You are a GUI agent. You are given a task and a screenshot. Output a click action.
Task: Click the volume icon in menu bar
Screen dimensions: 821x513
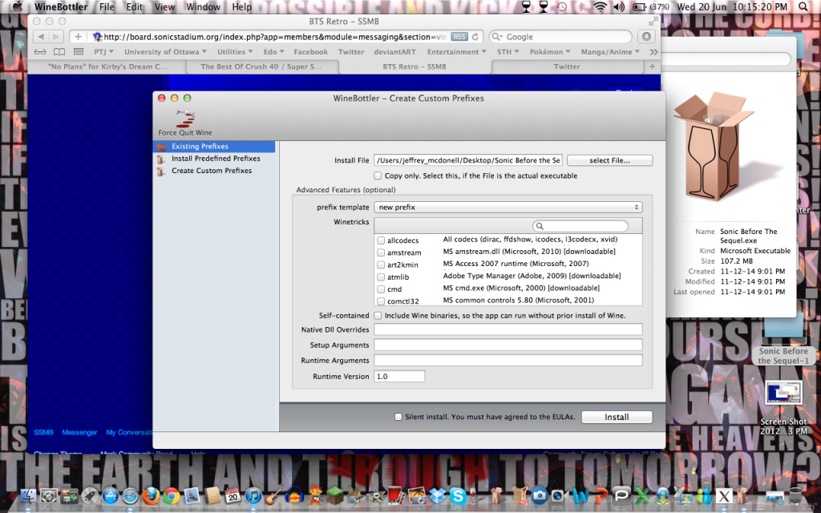[619, 6]
